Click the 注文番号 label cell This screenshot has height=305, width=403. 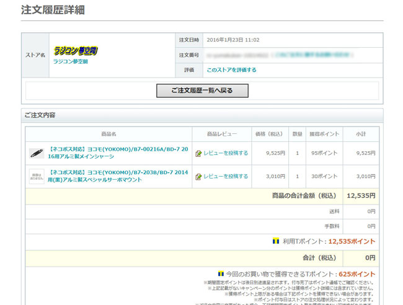pos(189,55)
